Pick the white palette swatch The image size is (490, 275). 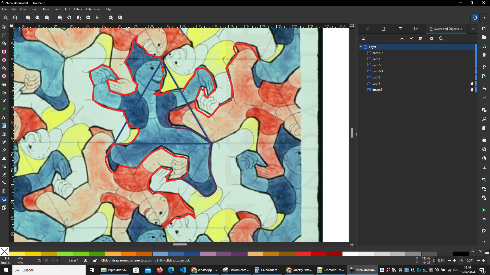[350, 254]
